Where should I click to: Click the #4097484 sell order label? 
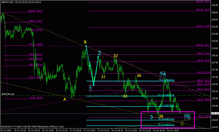click(x=8, y=94)
